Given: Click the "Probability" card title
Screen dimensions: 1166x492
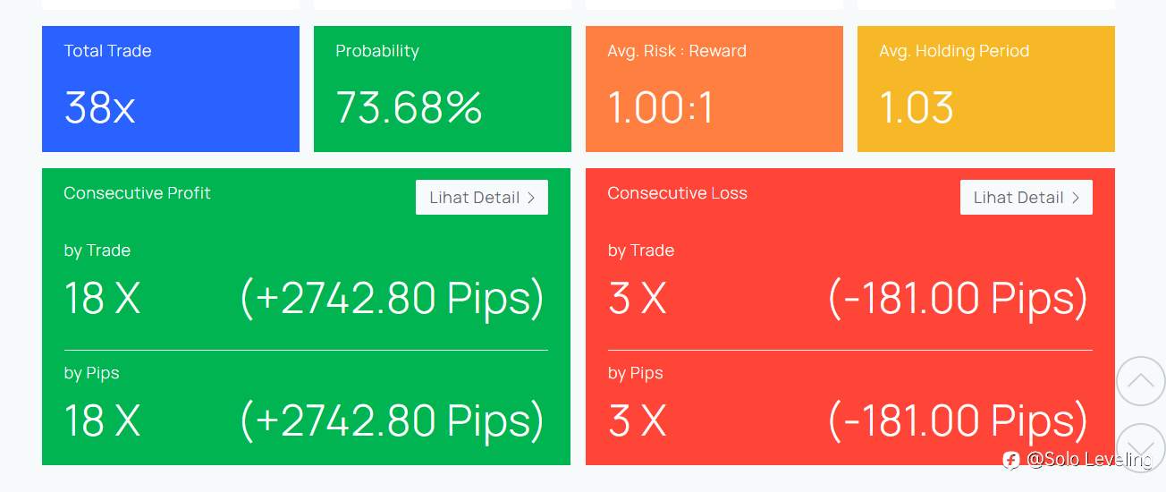Looking at the screenshot, I should click(376, 51).
